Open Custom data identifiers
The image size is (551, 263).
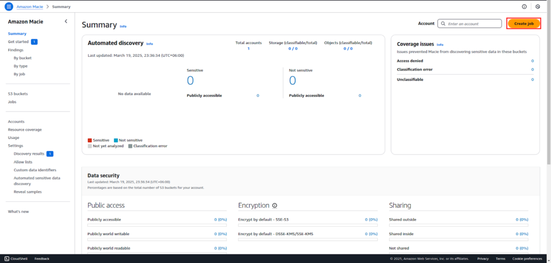coord(35,170)
